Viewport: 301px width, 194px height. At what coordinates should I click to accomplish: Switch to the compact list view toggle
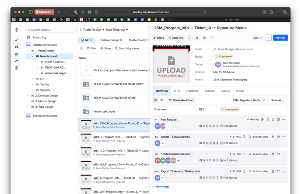[x=161, y=100]
